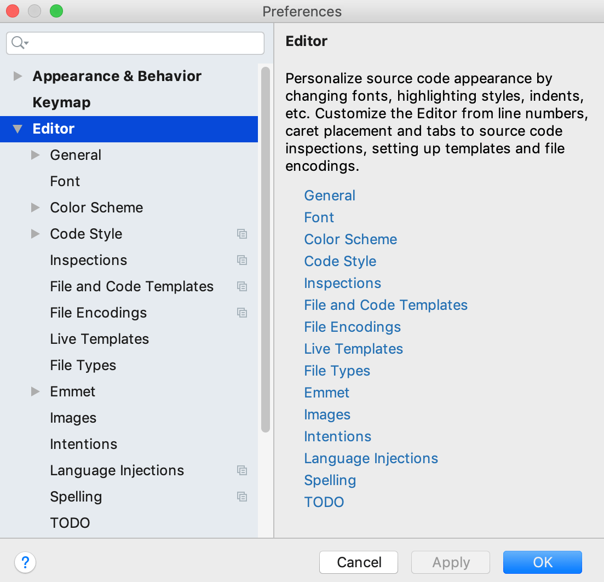
Task: Expand the Appearance & Behavior section arrow
Action: tap(18, 76)
